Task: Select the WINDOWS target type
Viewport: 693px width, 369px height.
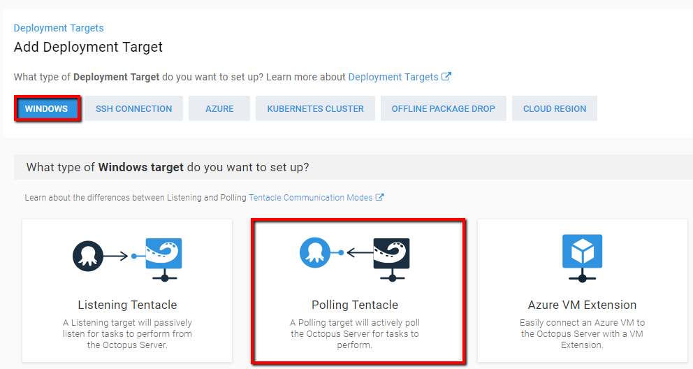Action: (x=46, y=109)
